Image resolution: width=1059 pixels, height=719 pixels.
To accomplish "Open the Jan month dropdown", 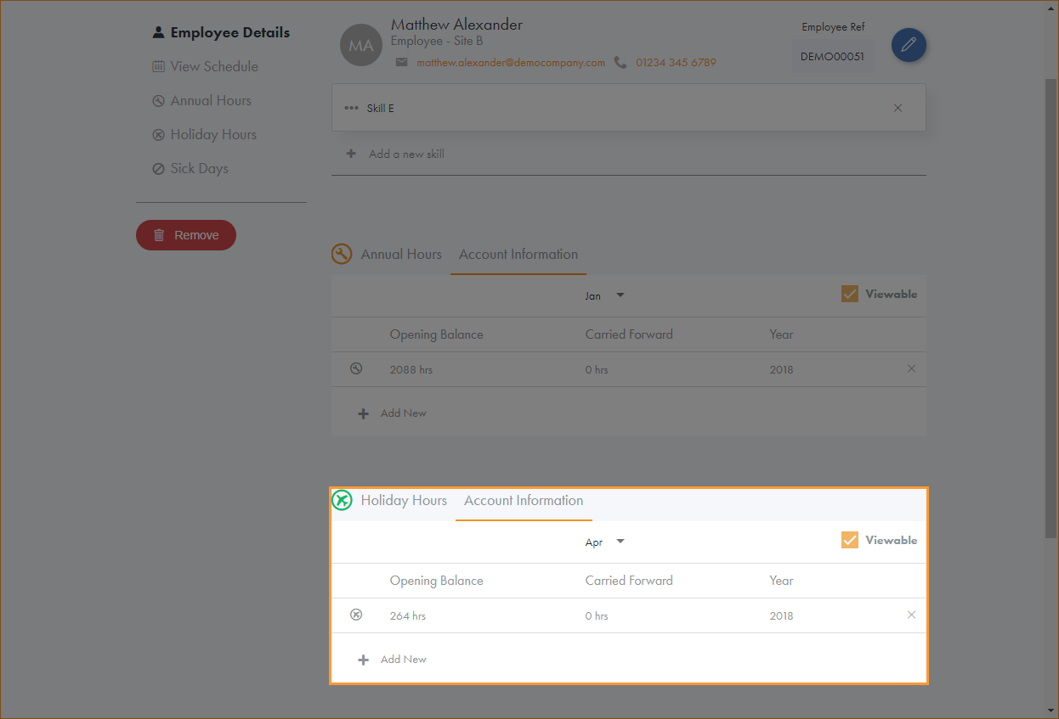I will click(x=605, y=295).
